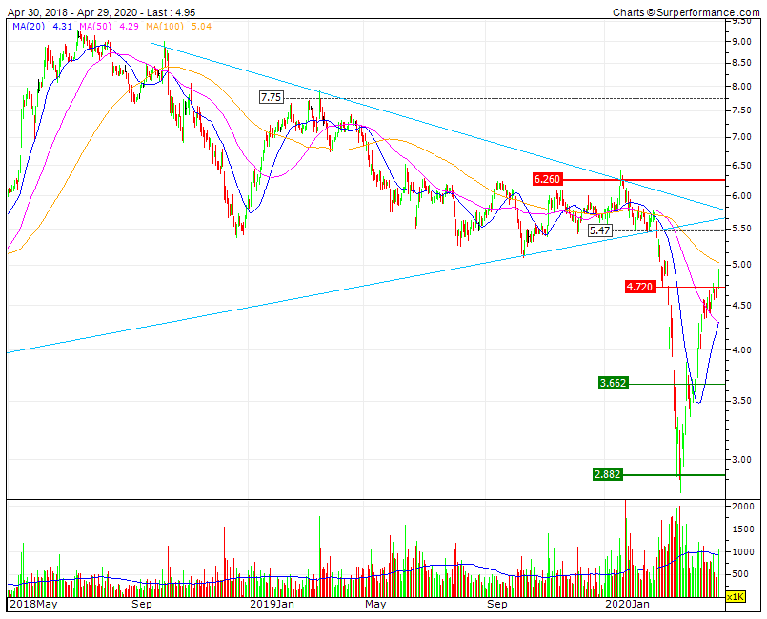The height and width of the screenshot is (619, 767).
Task: Click the Sep label just before 2019Jan
Action: [x=142, y=604]
